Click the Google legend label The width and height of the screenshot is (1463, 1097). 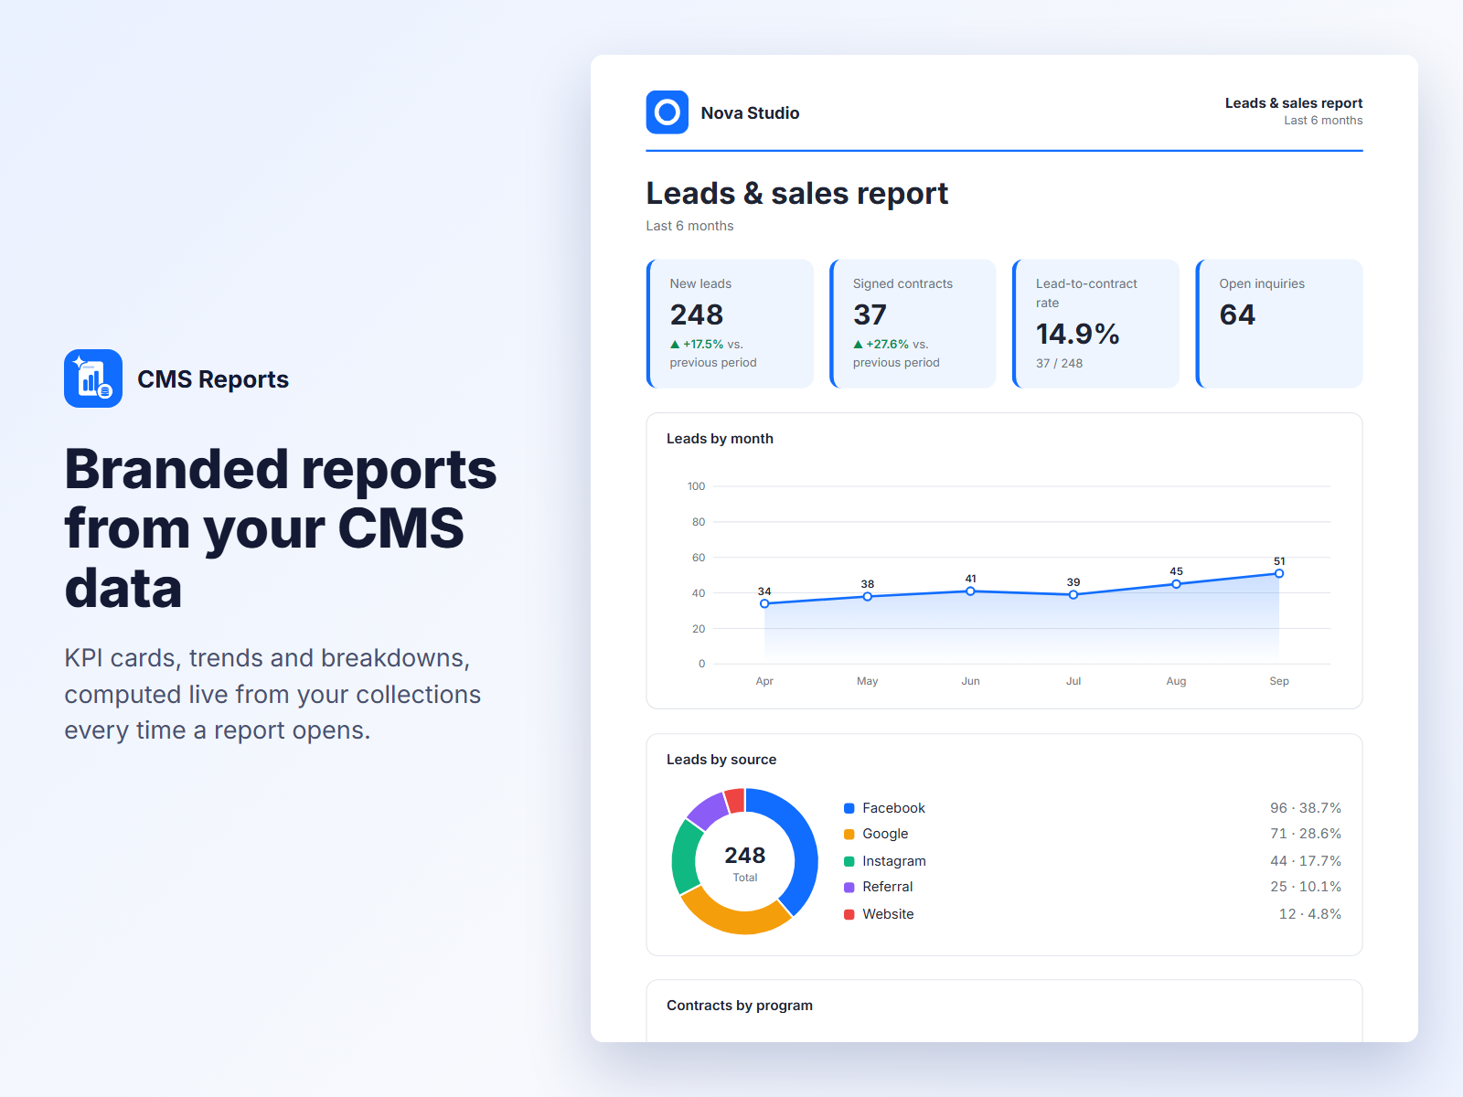(x=885, y=834)
